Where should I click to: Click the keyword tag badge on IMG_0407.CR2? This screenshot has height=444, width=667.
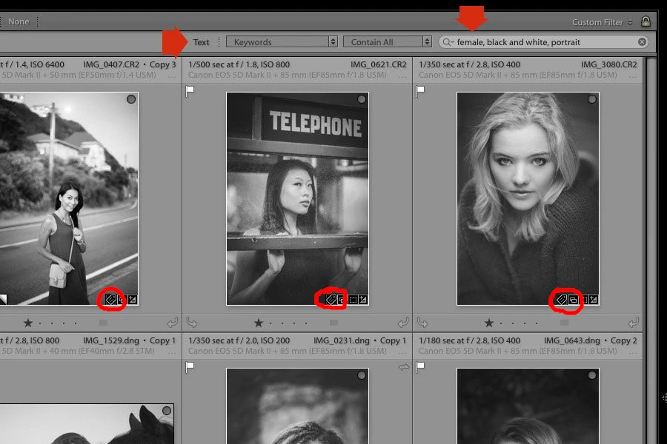pos(111,300)
